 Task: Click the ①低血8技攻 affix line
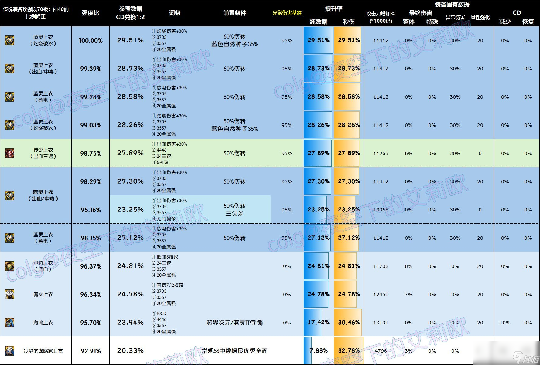click(165, 257)
